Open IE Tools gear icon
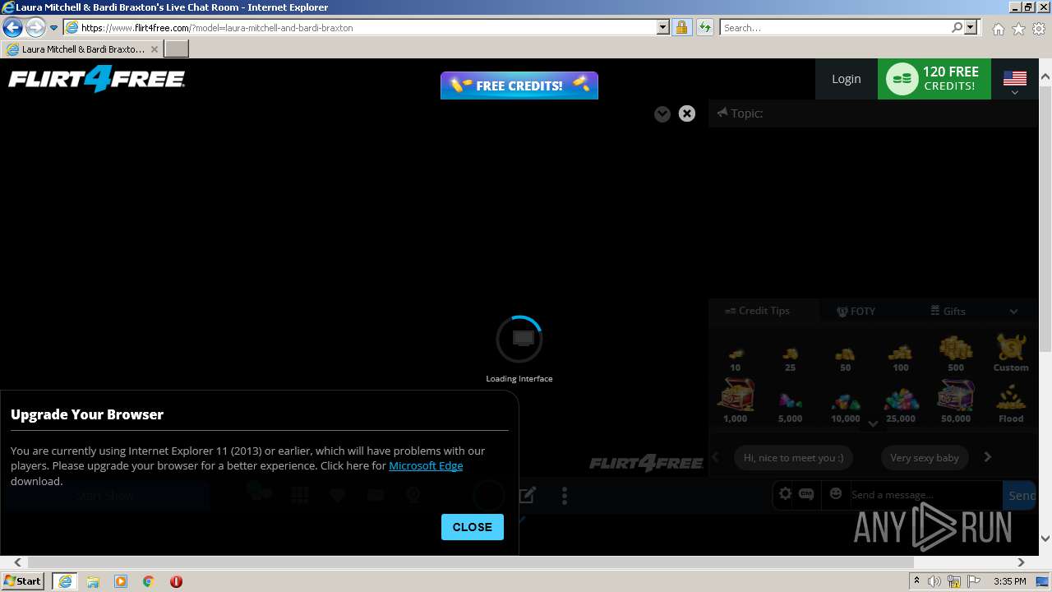The image size is (1052, 592). point(1039,29)
